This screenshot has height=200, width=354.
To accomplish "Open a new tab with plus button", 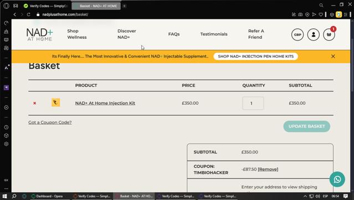I will click(124, 6).
